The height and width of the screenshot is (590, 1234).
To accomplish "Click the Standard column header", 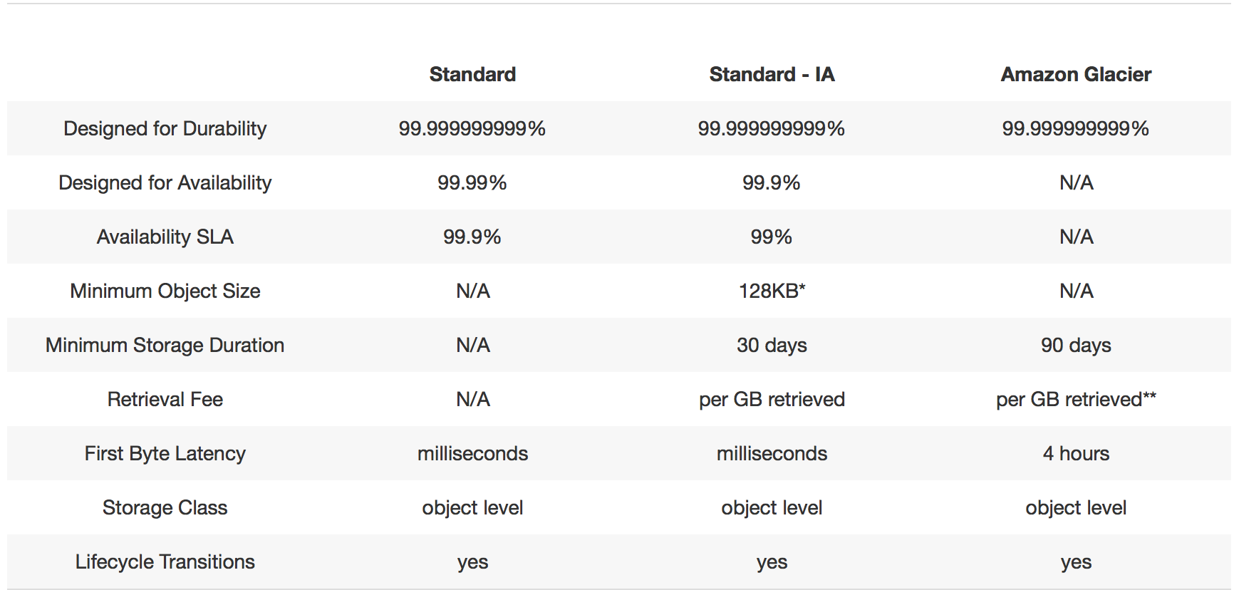I will 472,74.
